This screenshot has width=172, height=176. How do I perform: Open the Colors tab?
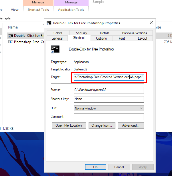pos(58,33)
